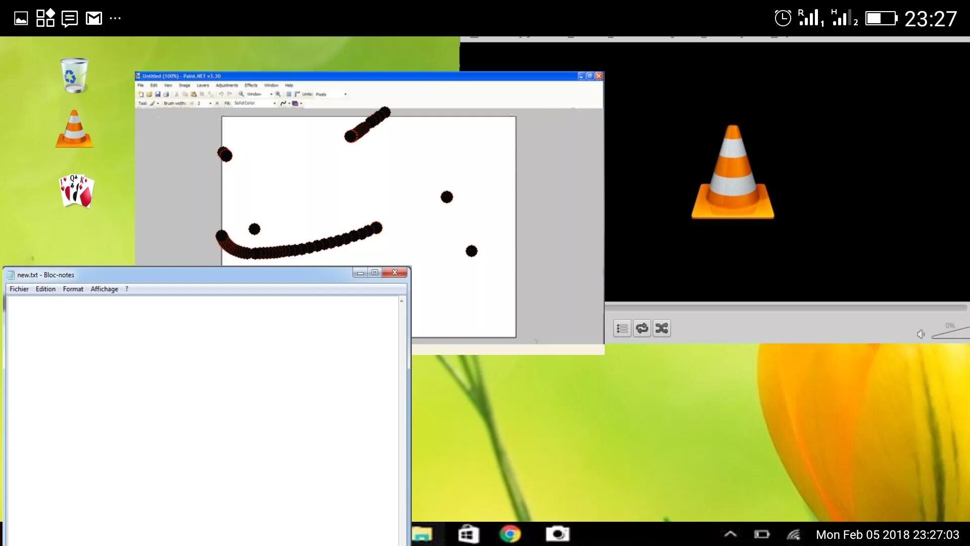Click the VLC volume slider
Image resolution: width=970 pixels, height=546 pixels.
[952, 333]
